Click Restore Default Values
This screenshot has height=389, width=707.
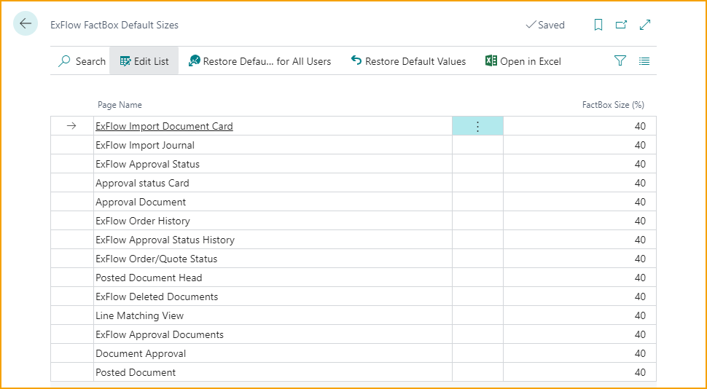point(408,61)
